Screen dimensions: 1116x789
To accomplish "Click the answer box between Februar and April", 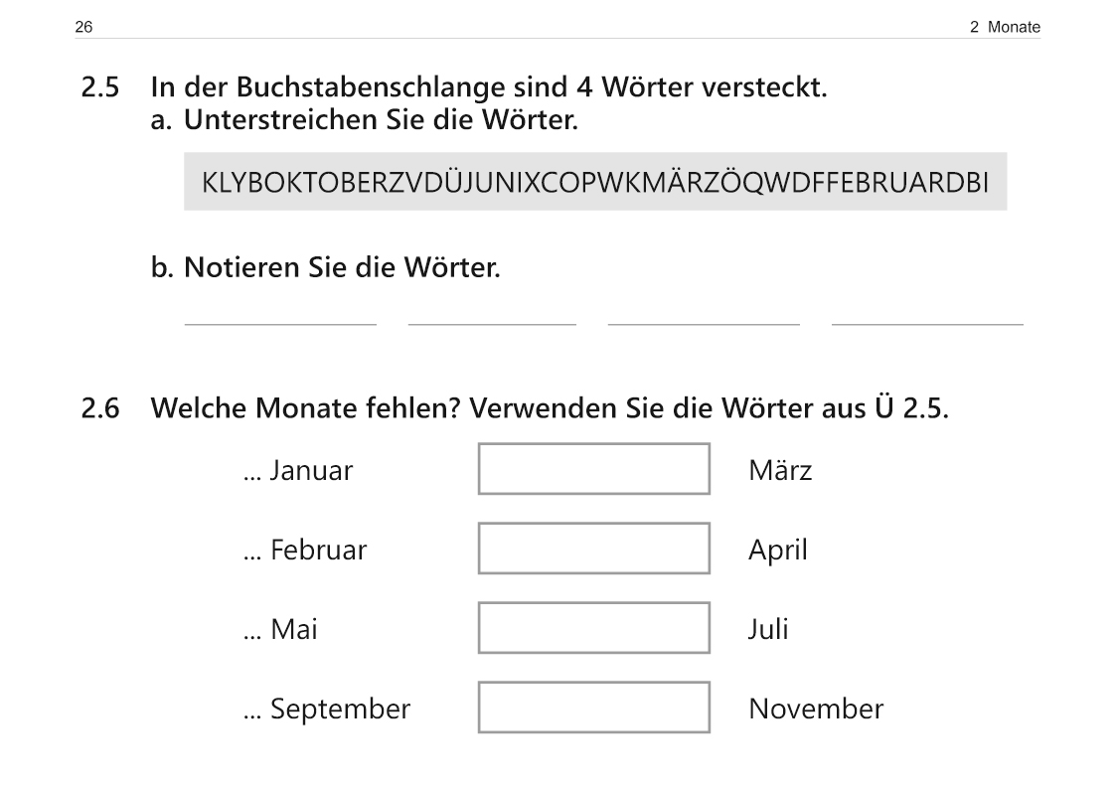I will (x=593, y=549).
